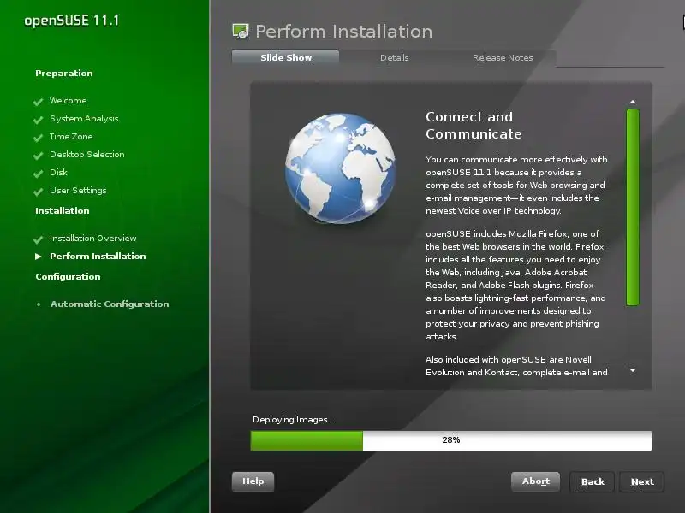This screenshot has width=685, height=513.
Task: Click the scroll-up arrow of slide text
Action: (x=633, y=102)
